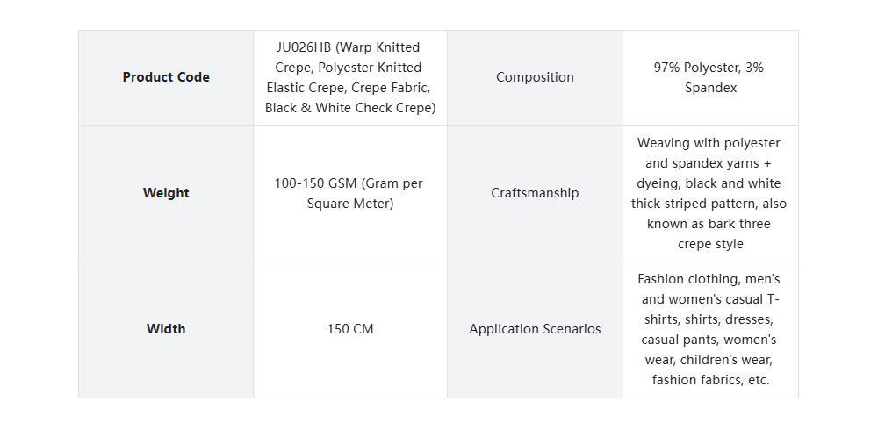Viewport: 878px width, 430px height.
Task: Click the 'fashion fabrics, etc.' text
Action: click(710, 380)
